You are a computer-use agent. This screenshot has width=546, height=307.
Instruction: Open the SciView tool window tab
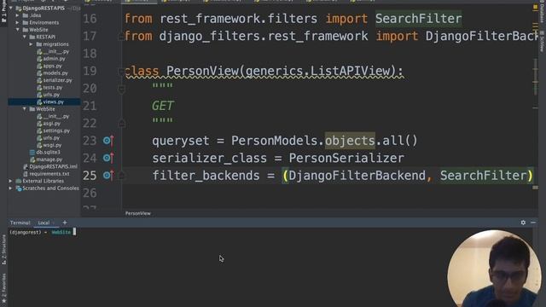(542, 42)
